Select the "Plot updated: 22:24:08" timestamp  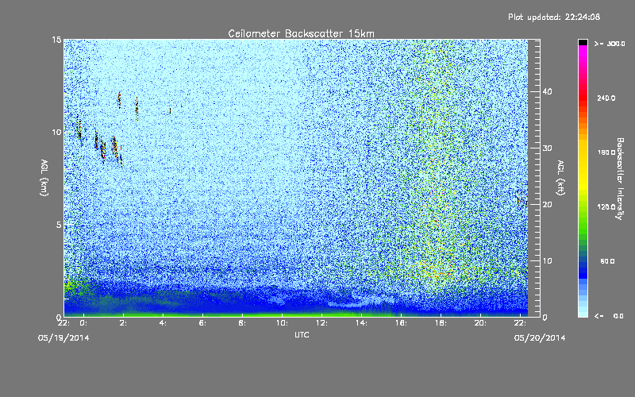point(554,17)
